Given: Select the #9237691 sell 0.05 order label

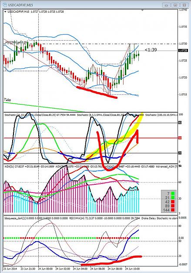Looking at the screenshot, I should pyautogui.click(x=16, y=42).
